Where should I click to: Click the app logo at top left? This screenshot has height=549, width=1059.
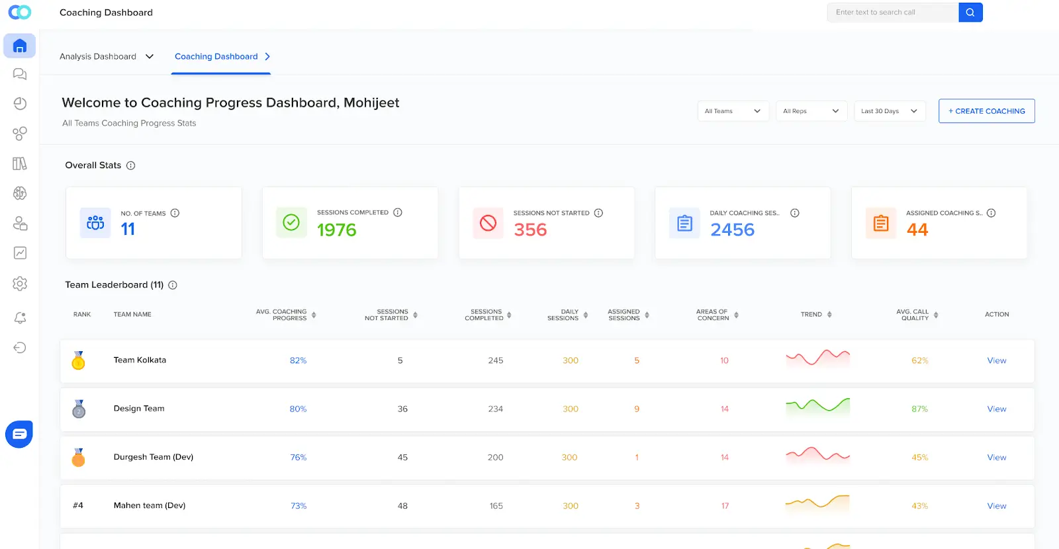(x=20, y=12)
